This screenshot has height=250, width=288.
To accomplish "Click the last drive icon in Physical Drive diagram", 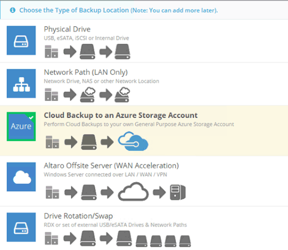I will pos(123,51).
